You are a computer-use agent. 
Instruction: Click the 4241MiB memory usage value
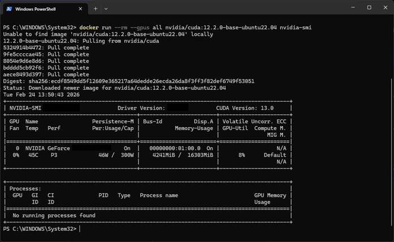coord(164,154)
